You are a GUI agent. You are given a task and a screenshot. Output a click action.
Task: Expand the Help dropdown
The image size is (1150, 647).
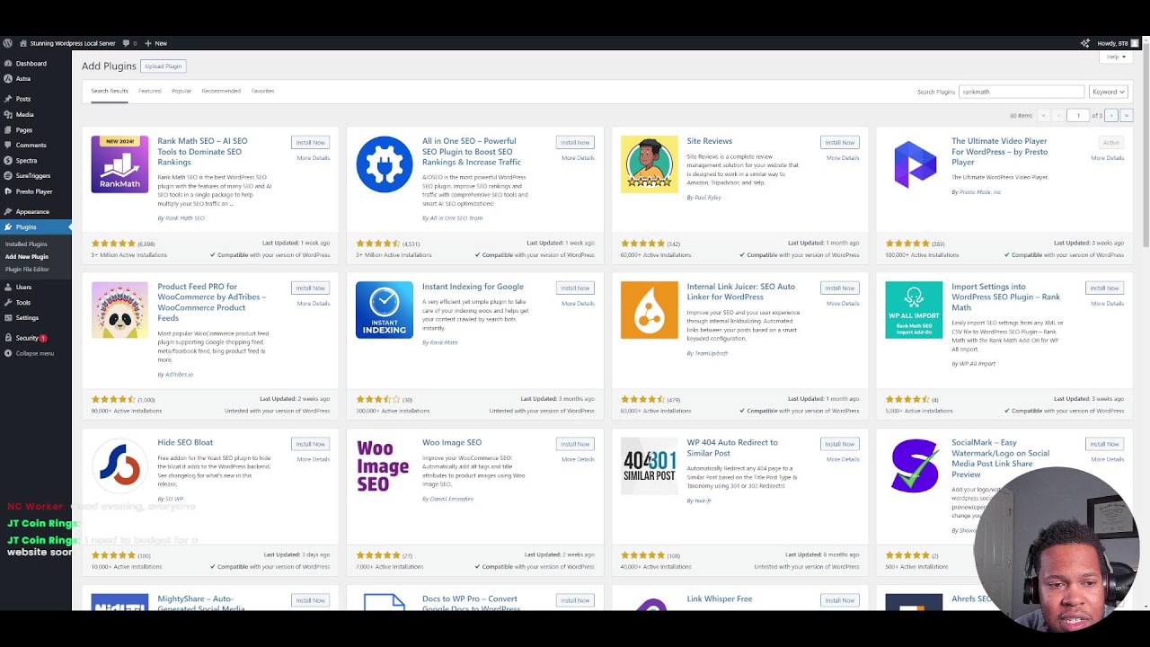1115,57
